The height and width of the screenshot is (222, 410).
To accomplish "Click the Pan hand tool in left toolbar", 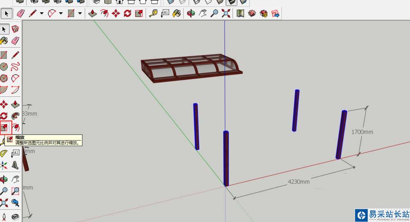I will pyautogui.click(x=15, y=179).
